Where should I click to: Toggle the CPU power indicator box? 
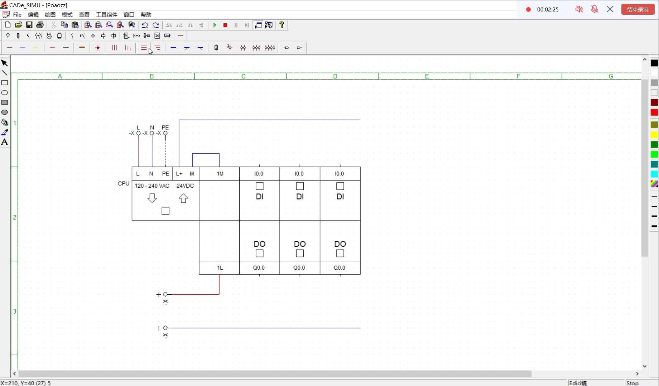[x=165, y=211]
